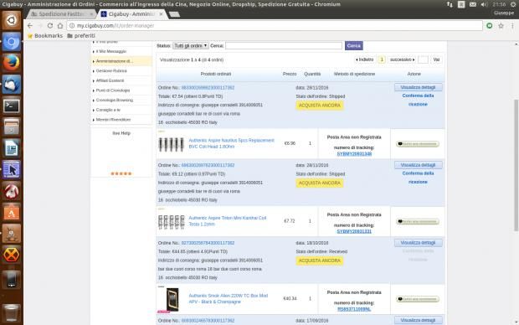Open the Bookmarks folder in the bookmarks bar

click(x=45, y=36)
